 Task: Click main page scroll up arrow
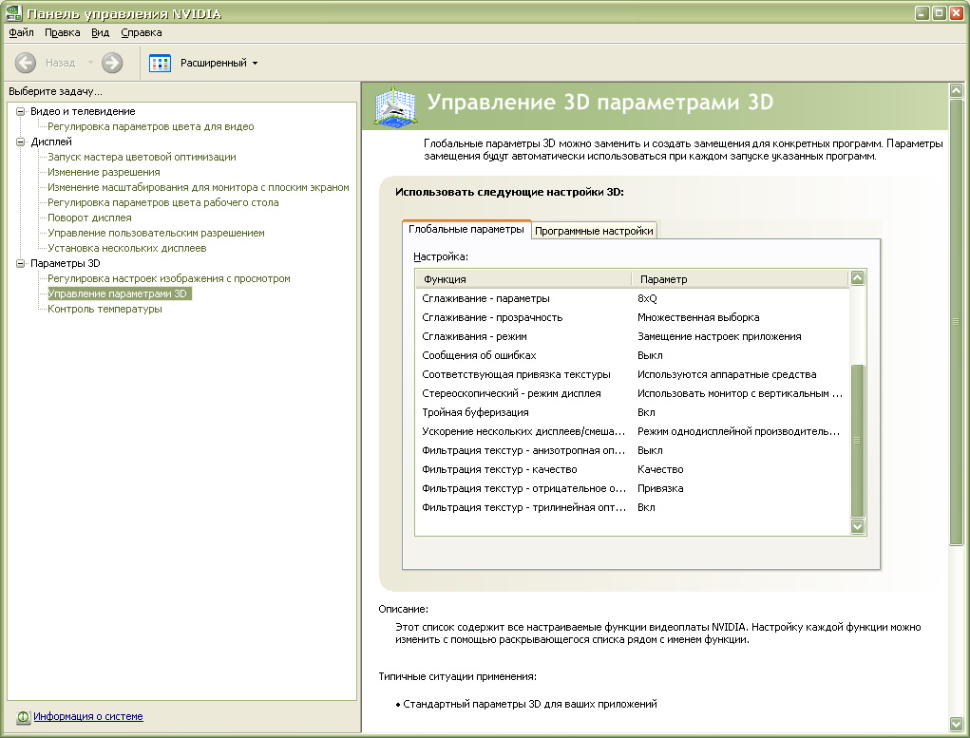[957, 90]
